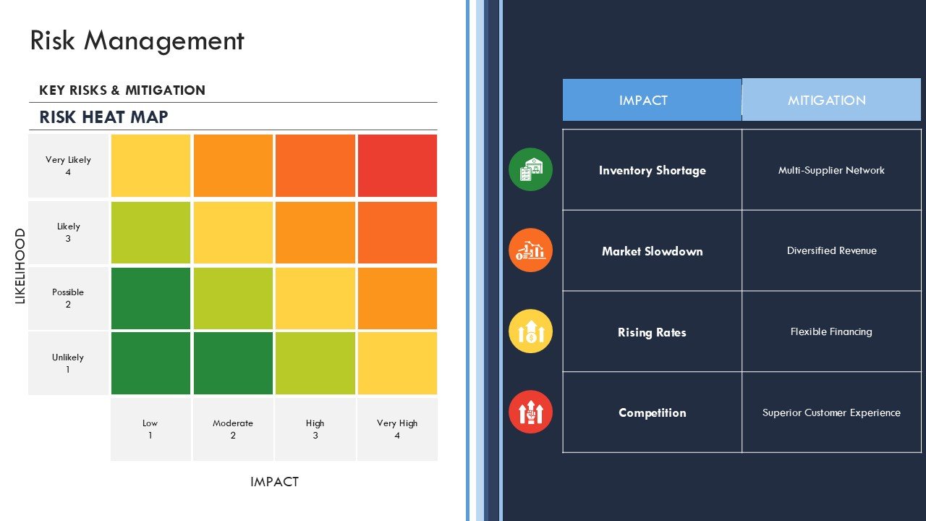926x521 pixels.
Task: Select the yellow rising rates icon
Action: (530, 331)
